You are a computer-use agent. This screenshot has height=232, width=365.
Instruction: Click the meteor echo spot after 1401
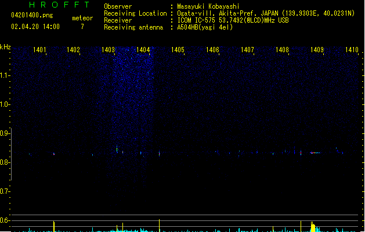(54, 154)
